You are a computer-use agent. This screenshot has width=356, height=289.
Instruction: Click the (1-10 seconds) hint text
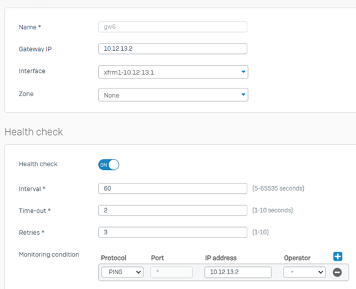point(273,210)
